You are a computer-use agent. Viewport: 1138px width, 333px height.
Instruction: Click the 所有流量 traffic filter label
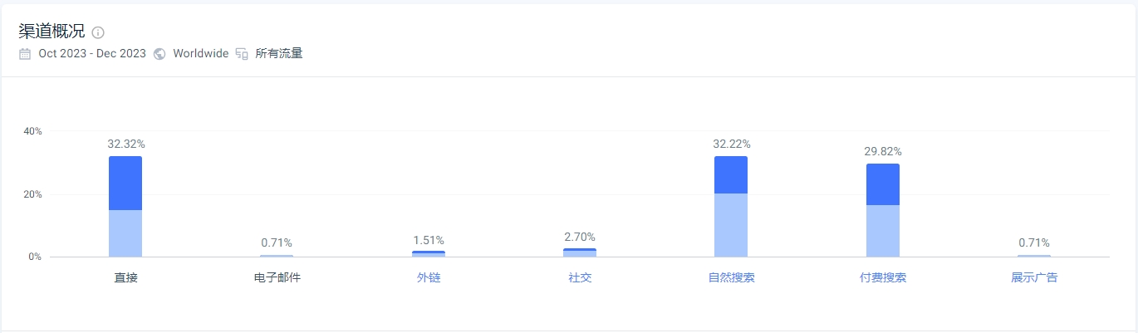279,54
